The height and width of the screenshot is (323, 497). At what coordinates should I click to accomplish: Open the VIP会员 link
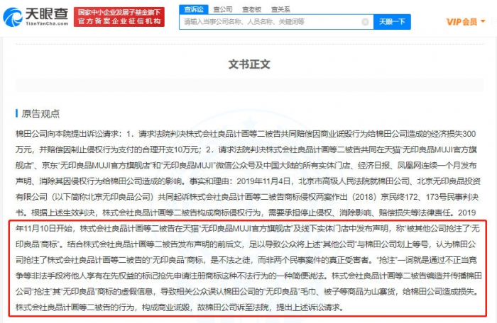tap(461, 22)
